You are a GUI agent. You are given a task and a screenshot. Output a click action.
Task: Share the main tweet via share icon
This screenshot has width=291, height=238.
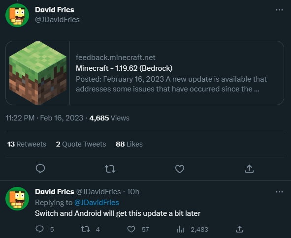249,169
